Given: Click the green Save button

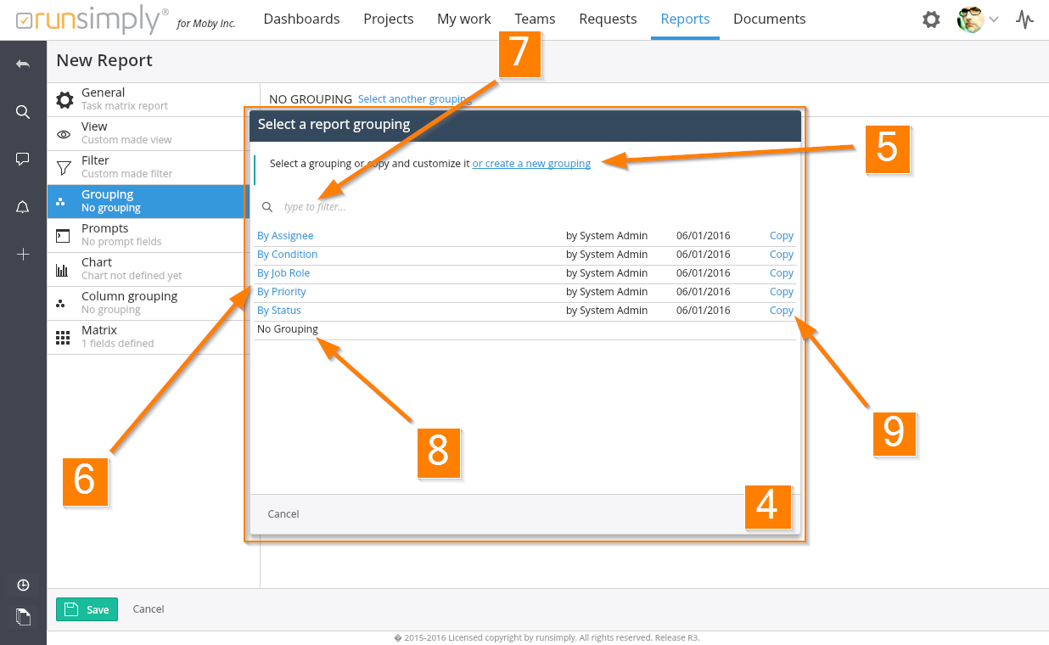Looking at the screenshot, I should 87,609.
